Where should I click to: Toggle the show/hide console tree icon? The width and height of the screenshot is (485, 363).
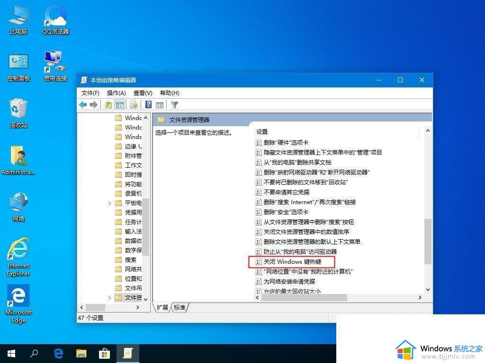pyautogui.click(x=119, y=105)
